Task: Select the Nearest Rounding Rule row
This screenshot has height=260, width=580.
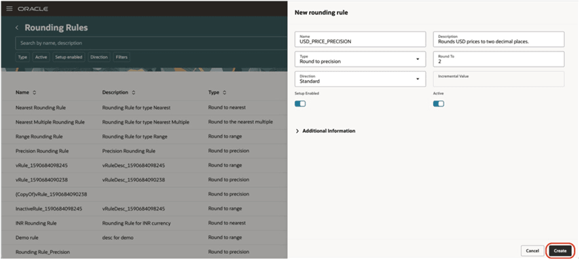Action: point(144,108)
